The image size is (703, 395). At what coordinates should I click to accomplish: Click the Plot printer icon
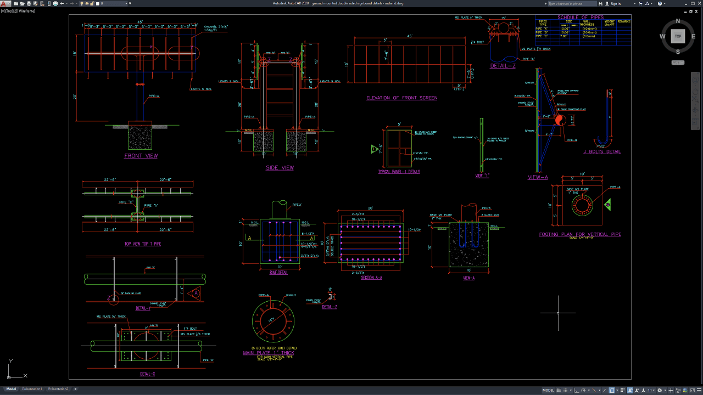[x=55, y=3]
